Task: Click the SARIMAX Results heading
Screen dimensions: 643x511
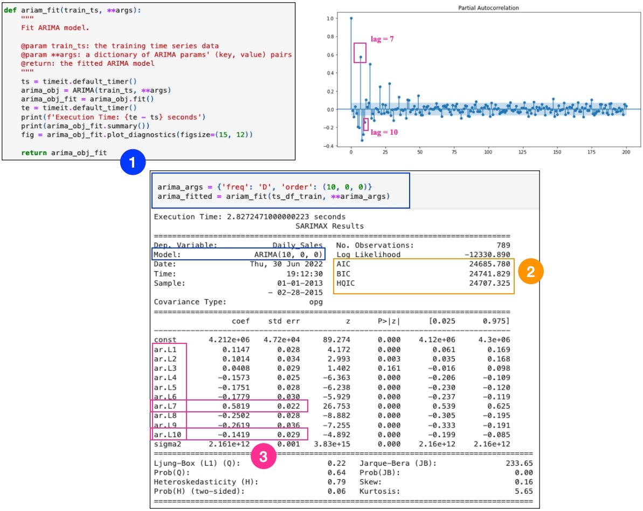Action: pyautogui.click(x=329, y=226)
